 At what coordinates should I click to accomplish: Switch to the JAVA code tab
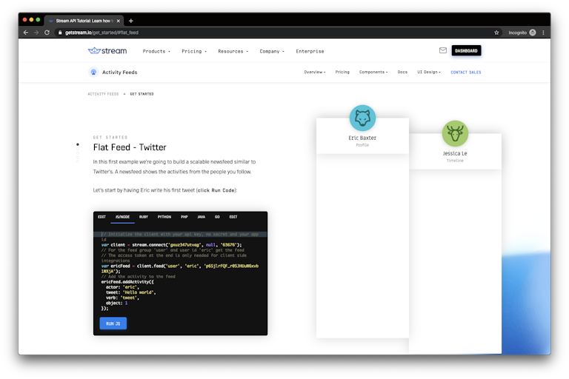[x=201, y=217]
